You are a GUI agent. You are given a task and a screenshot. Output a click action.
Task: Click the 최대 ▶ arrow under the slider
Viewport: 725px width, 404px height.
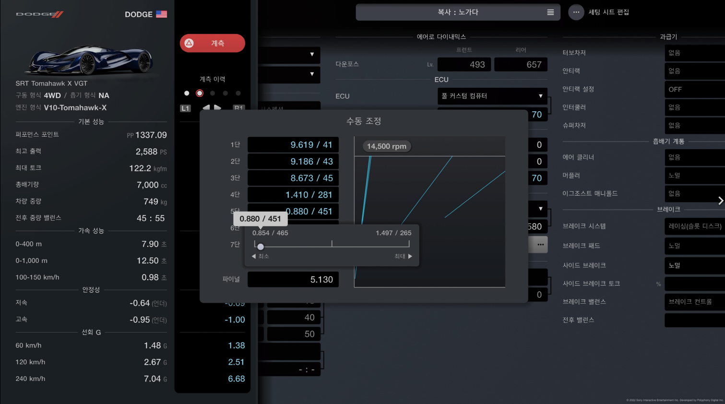pyautogui.click(x=403, y=256)
